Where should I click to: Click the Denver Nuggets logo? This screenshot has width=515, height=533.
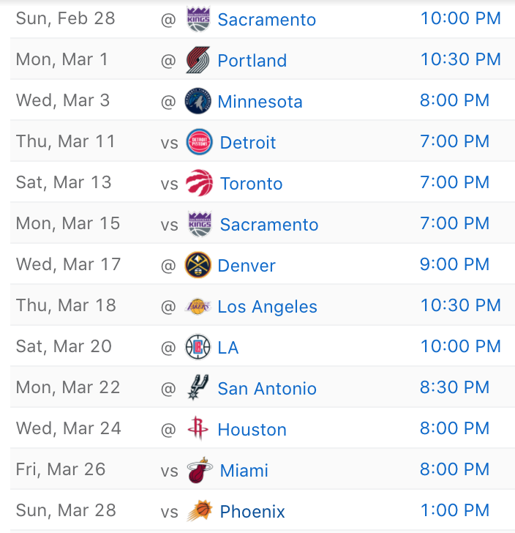point(198,265)
